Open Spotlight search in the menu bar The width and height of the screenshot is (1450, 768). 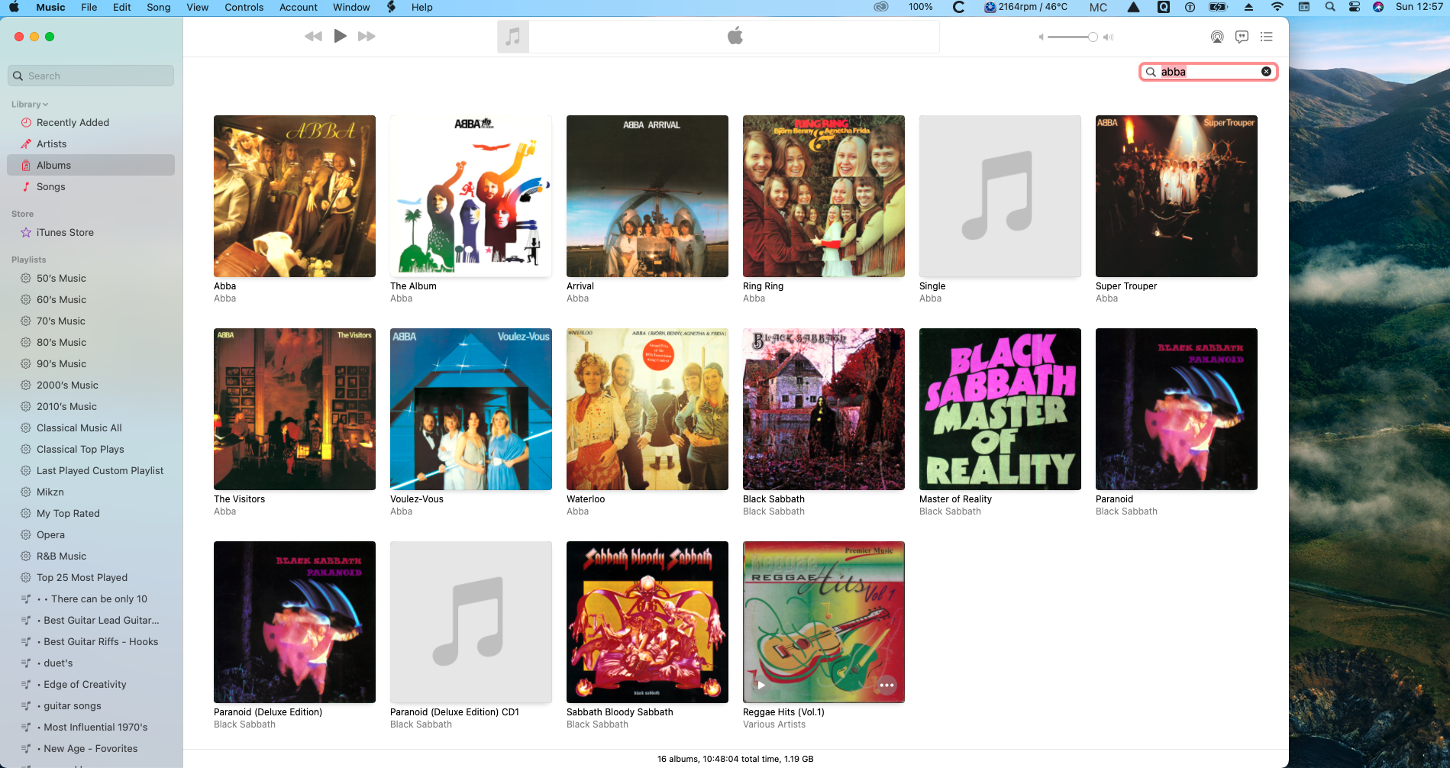click(x=1330, y=7)
